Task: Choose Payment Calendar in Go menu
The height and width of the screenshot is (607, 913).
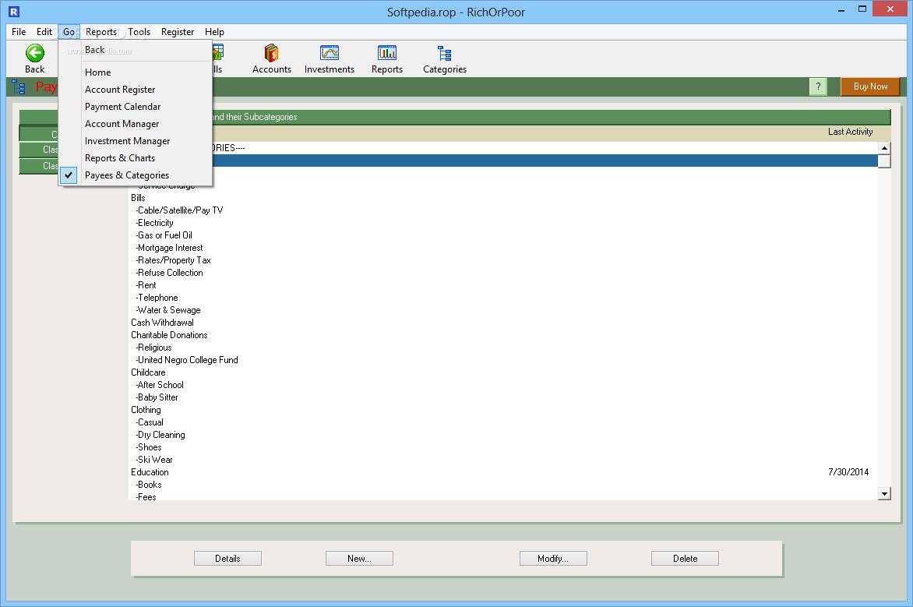Action: (135, 107)
